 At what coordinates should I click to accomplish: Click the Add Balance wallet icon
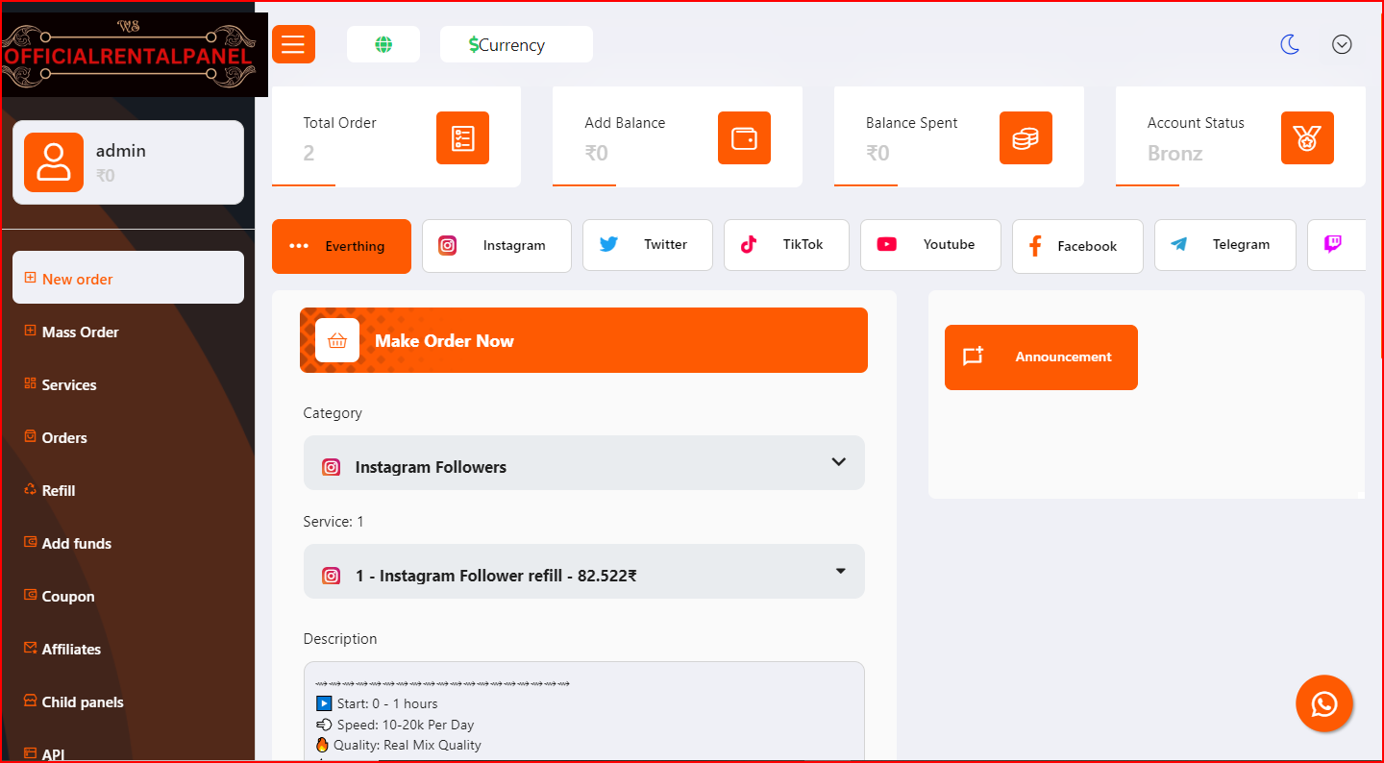pyautogui.click(x=744, y=138)
